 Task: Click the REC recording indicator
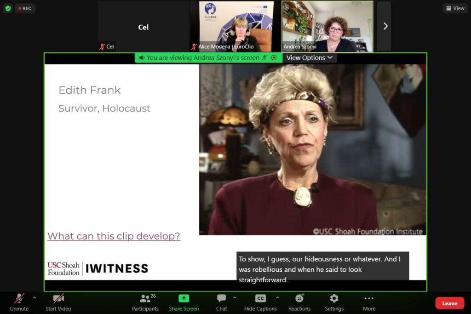[x=25, y=8]
